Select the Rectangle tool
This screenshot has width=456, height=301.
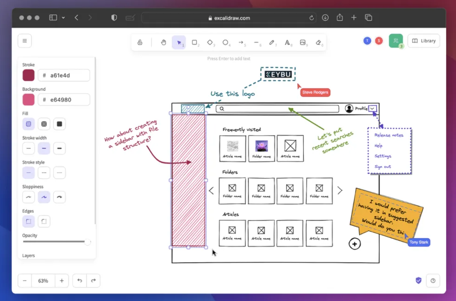click(194, 43)
